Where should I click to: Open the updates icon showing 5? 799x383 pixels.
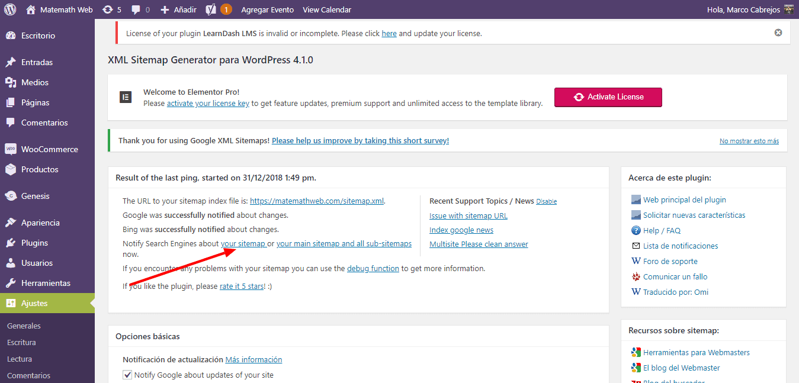(107, 9)
